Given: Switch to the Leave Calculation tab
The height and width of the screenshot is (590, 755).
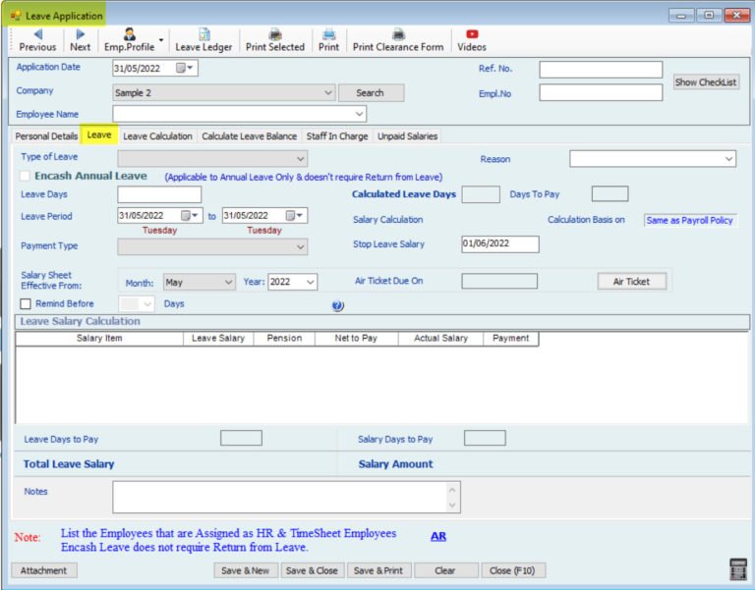Looking at the screenshot, I should tap(157, 136).
